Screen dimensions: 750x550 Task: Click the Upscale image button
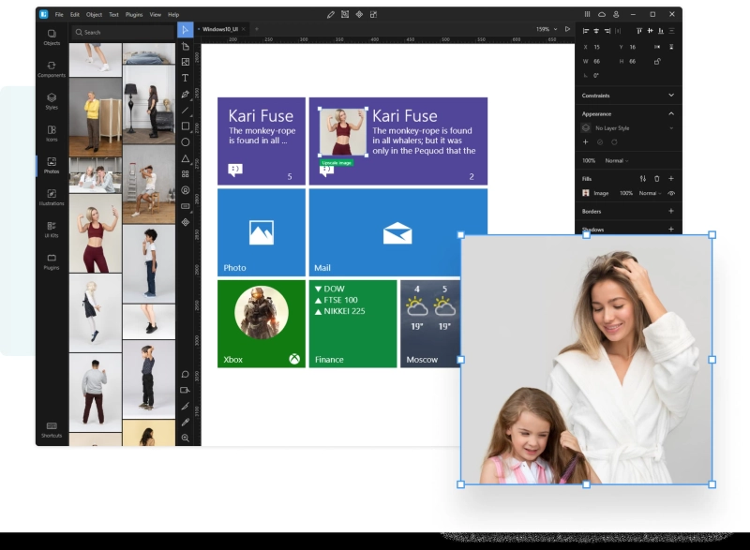coord(337,163)
